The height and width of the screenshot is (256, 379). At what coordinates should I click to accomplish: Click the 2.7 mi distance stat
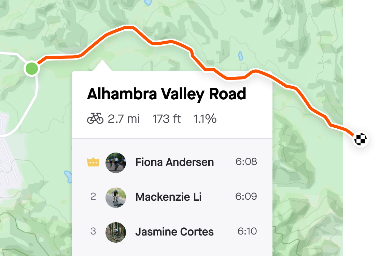point(124,119)
